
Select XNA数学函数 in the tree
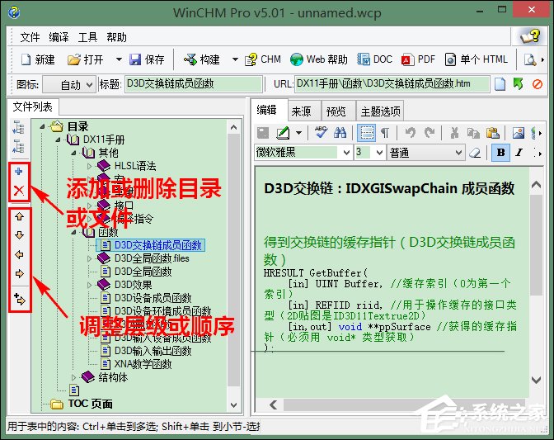(143, 364)
